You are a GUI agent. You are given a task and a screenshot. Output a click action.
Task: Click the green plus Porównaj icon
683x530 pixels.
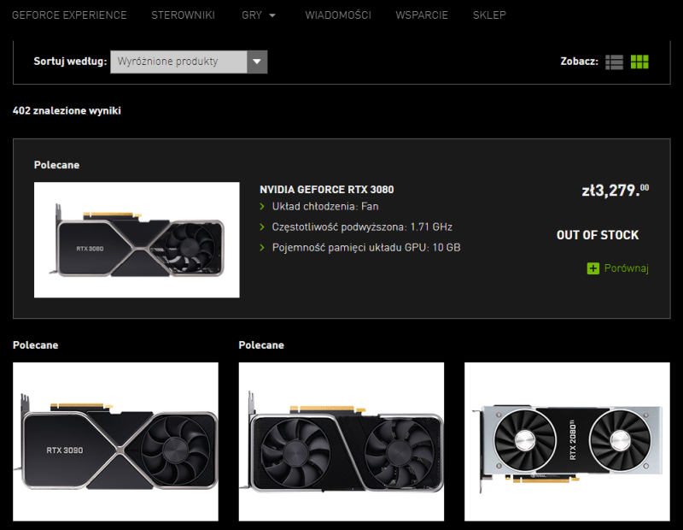pos(593,268)
